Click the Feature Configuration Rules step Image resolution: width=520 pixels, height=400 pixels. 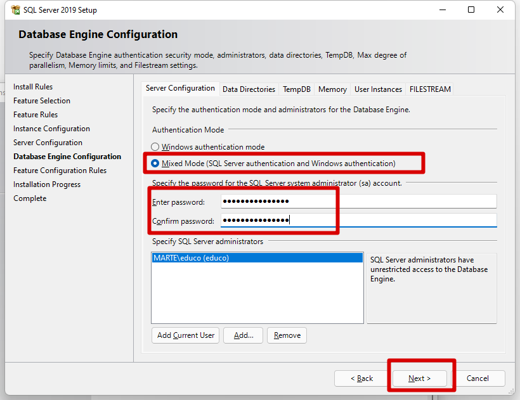(x=60, y=171)
